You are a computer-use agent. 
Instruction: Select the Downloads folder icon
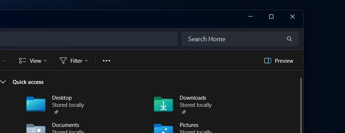tap(164, 104)
